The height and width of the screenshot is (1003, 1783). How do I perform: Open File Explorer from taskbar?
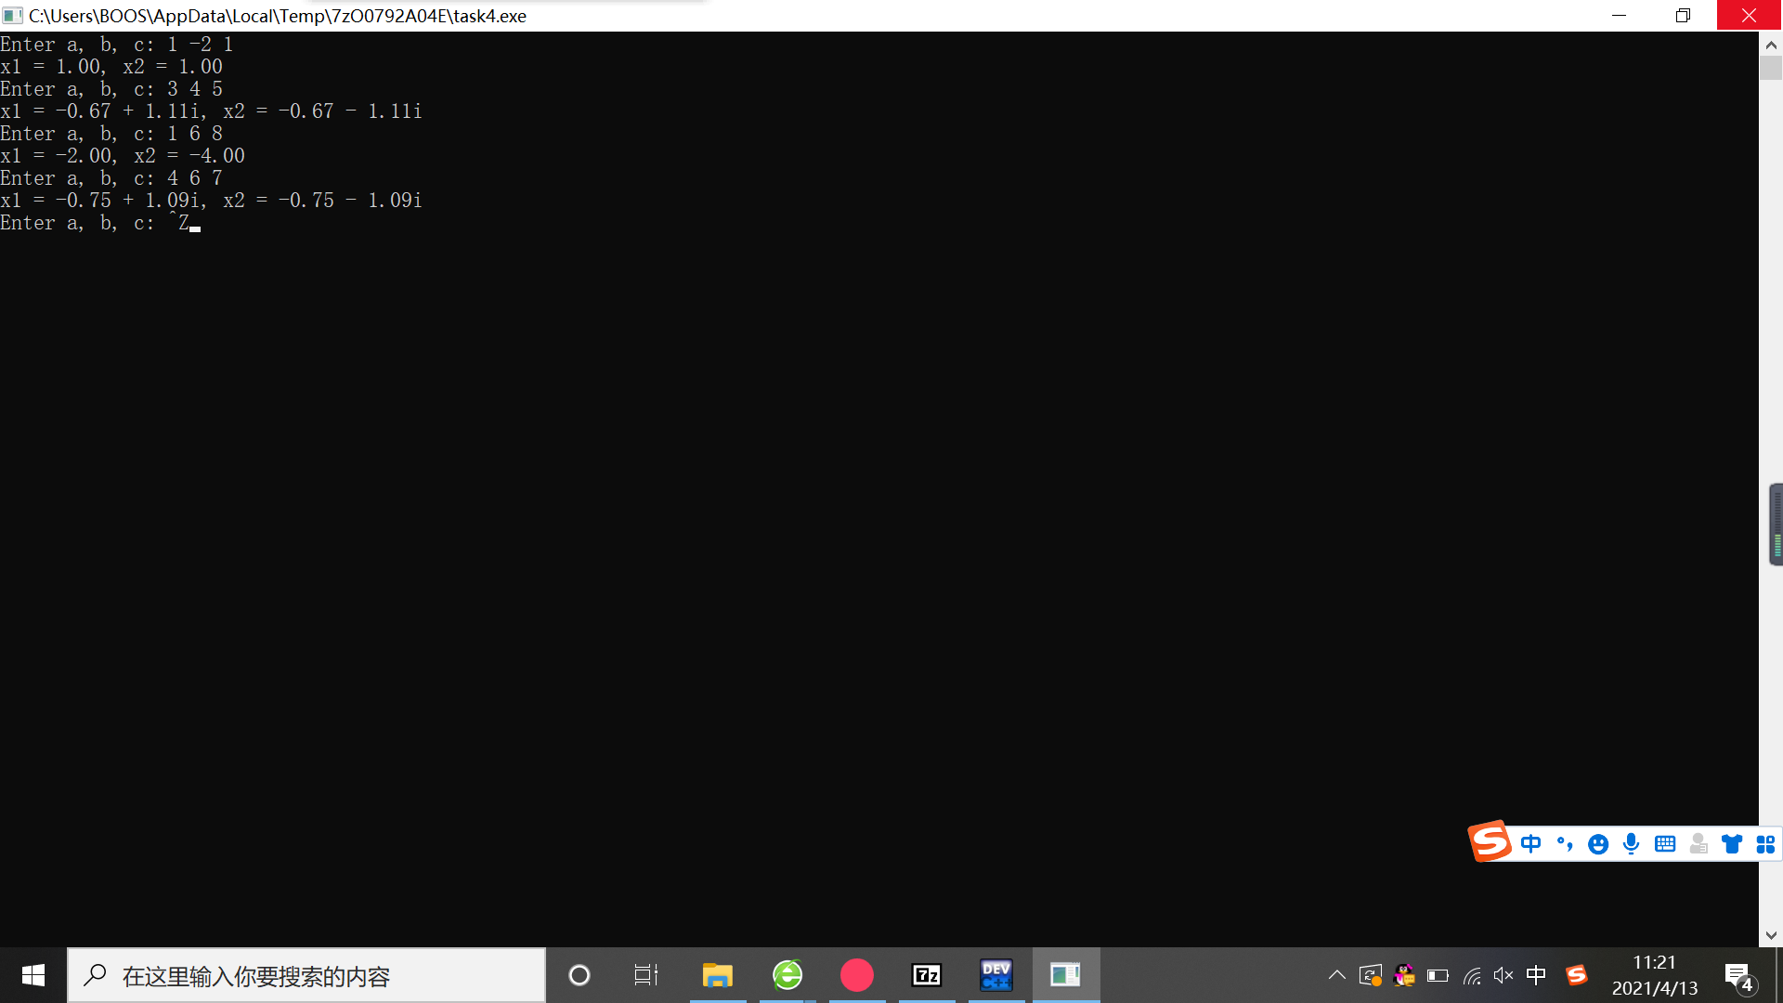click(717, 975)
